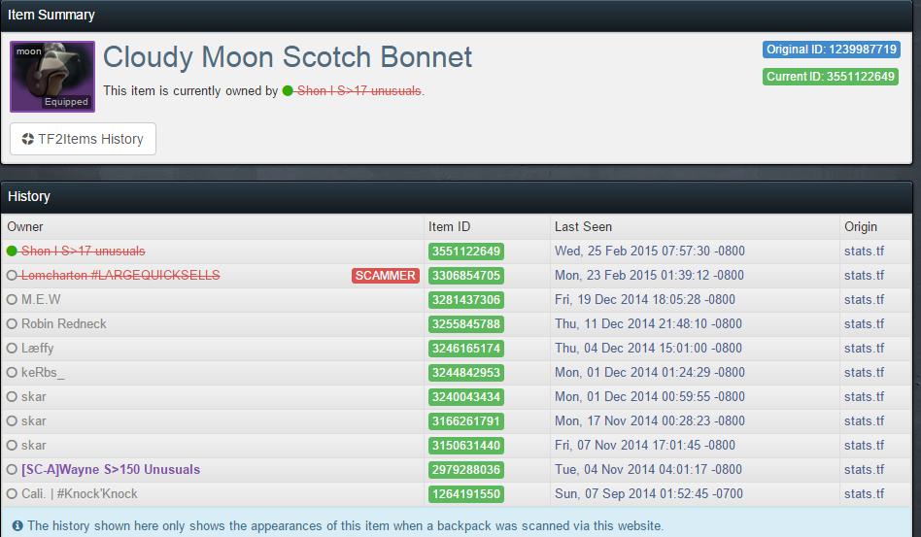Select date Mon, 23 Feb 2015 01:39:12

pyautogui.click(x=649, y=275)
